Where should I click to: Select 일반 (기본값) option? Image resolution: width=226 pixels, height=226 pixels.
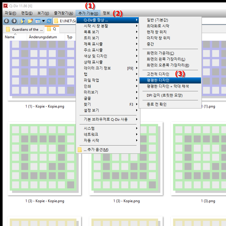[170, 20]
